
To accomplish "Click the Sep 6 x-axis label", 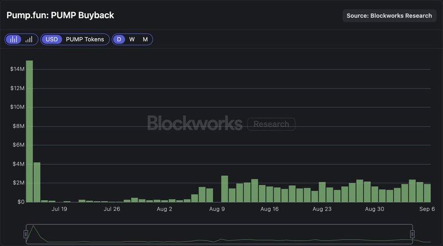I will click(427, 209).
